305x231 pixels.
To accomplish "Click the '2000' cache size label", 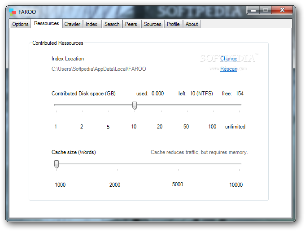I will [x=115, y=185].
